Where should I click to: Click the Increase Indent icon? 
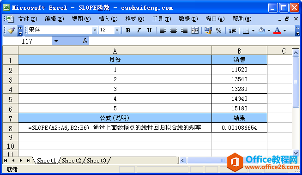232,30
